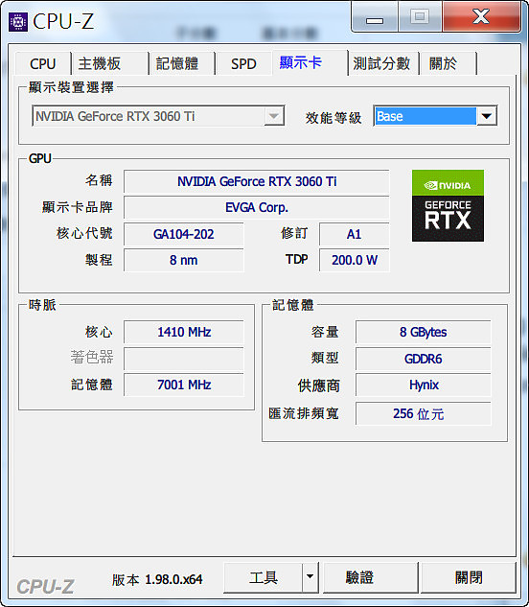Switch to the SPD tab

pos(243,63)
